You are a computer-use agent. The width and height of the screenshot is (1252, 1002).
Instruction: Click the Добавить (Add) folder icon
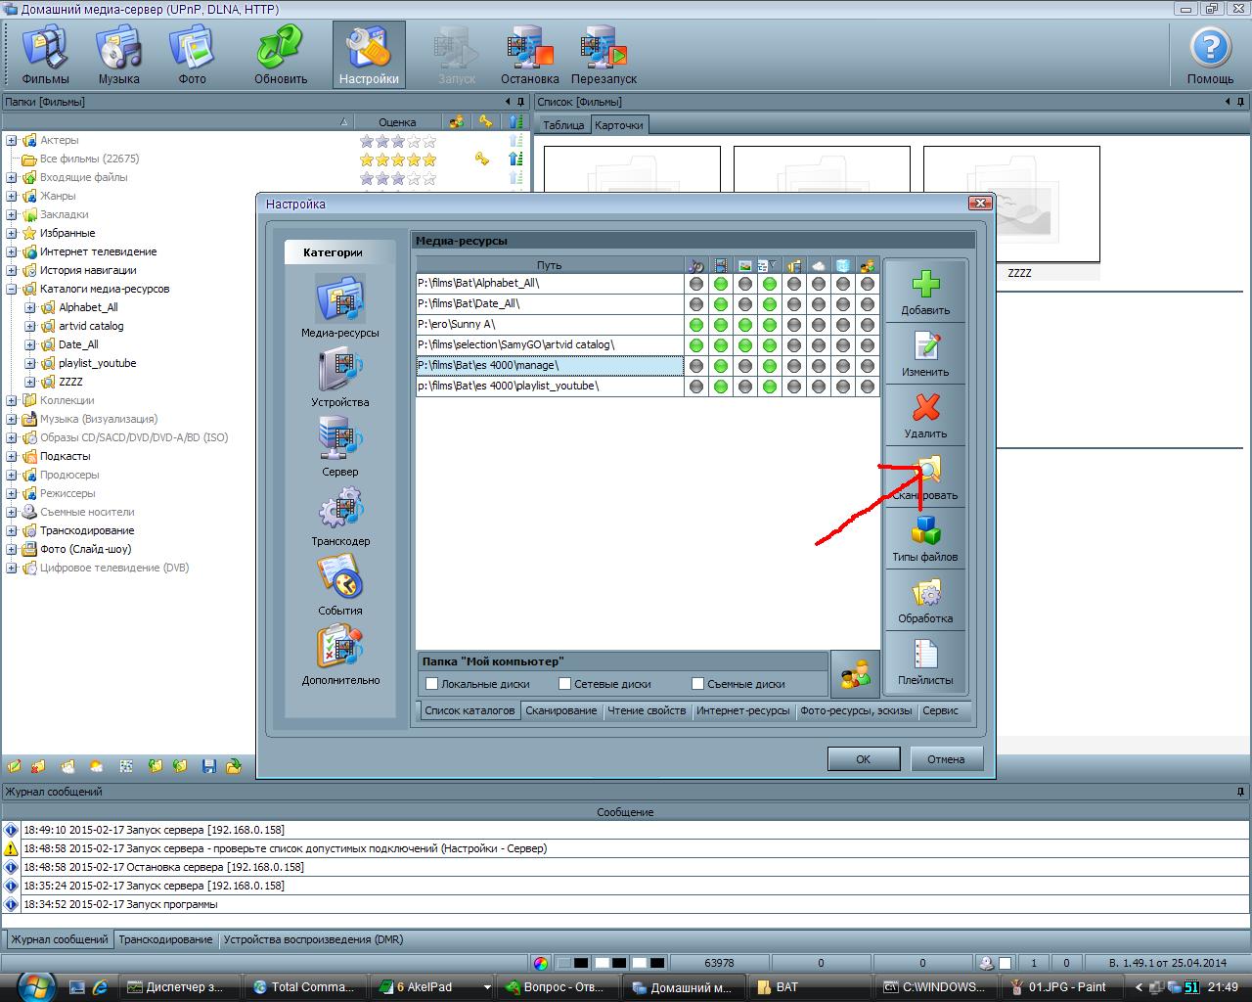click(925, 286)
